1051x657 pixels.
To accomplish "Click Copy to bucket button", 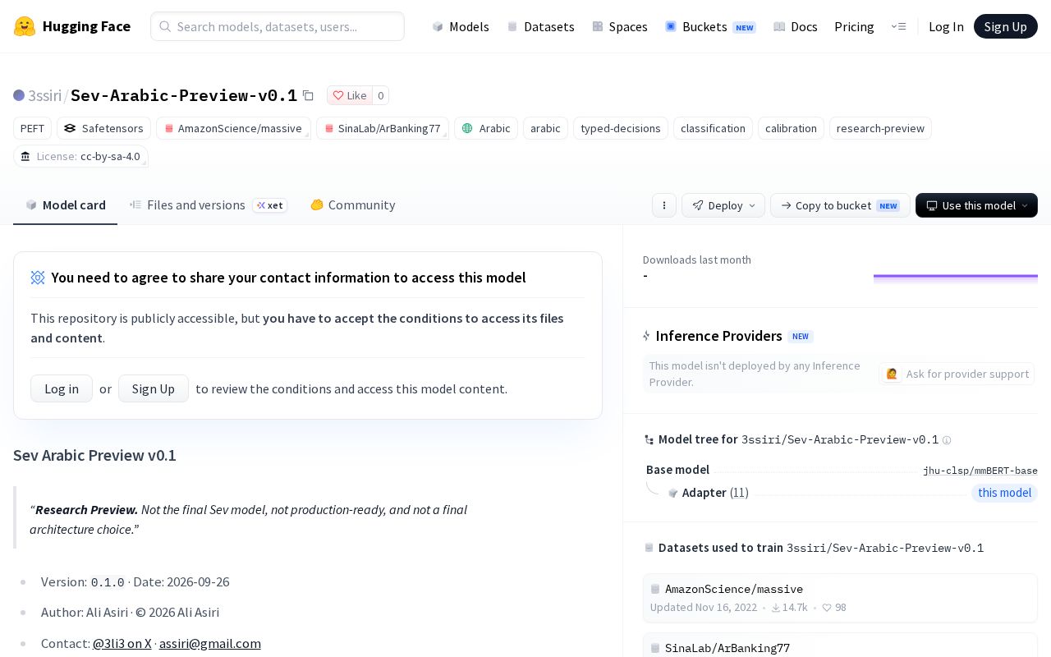I will point(840,205).
